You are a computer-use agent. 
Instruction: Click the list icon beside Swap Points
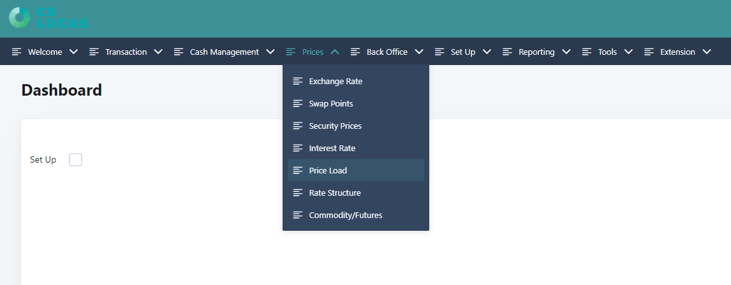(x=297, y=104)
